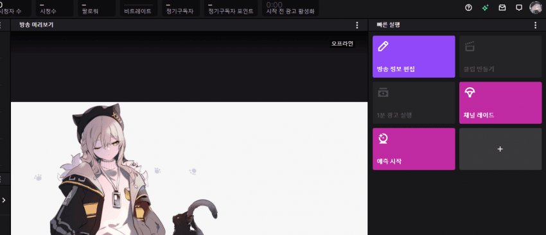Image resolution: width=546 pixels, height=235 pixels.
Task: Click the 정기구독자 stat tile
Action: point(181,8)
